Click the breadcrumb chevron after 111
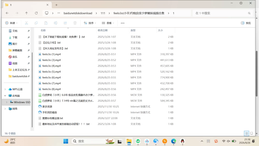Screen dimensions: 259x146 pos(109,13)
